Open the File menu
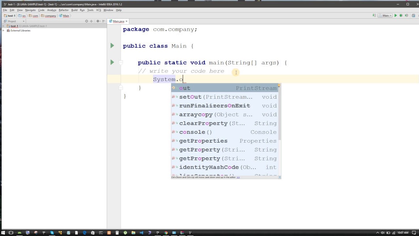The width and height of the screenshot is (419, 236). [5, 10]
